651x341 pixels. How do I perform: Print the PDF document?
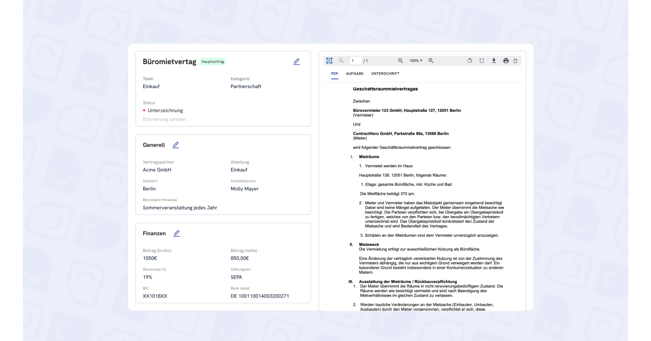coord(506,61)
